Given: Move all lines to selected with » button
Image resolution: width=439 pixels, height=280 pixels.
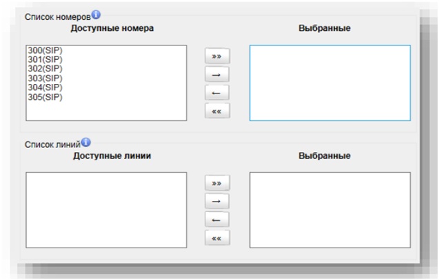Looking at the screenshot, I should [217, 184].
